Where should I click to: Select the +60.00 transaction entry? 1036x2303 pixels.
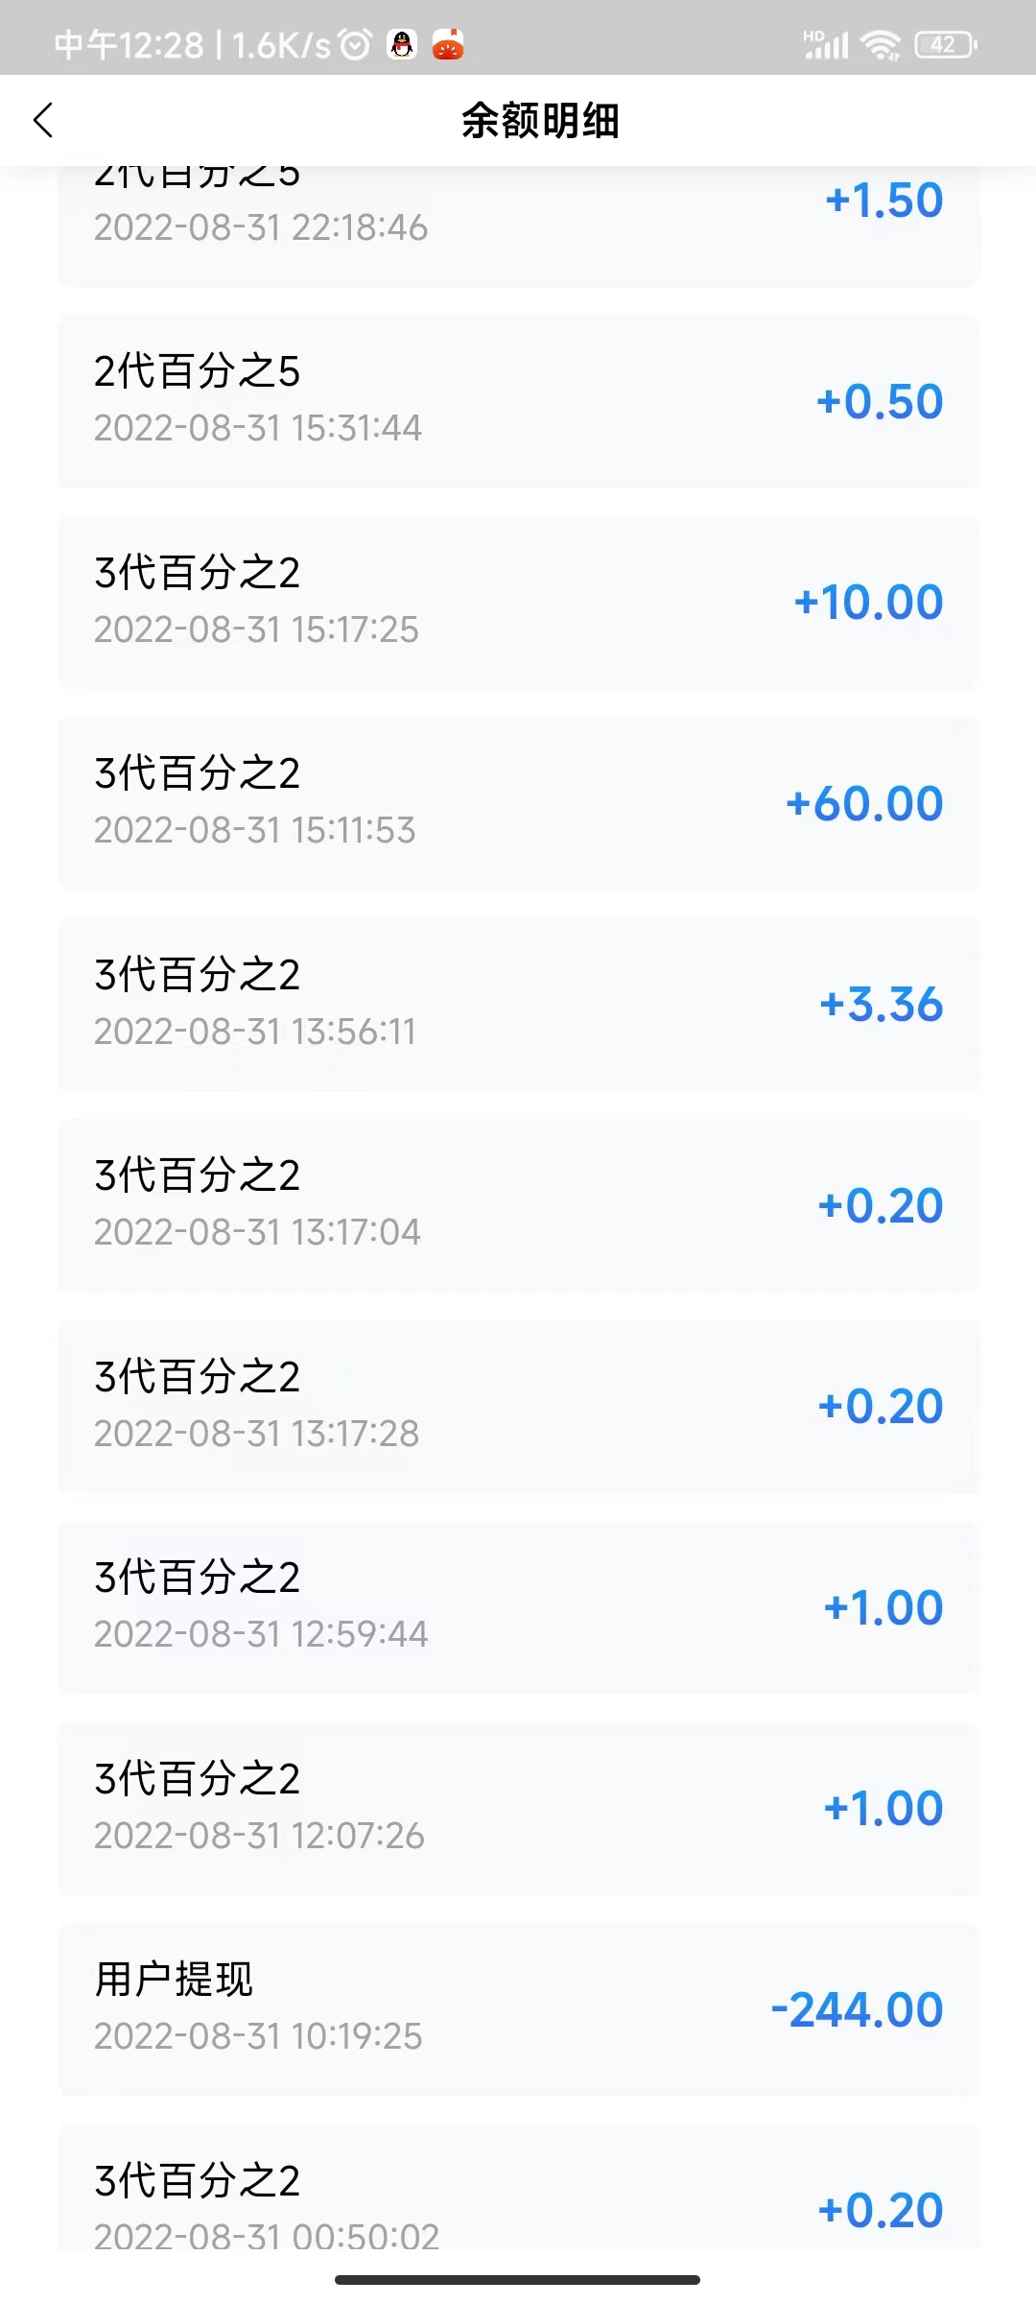(x=518, y=803)
